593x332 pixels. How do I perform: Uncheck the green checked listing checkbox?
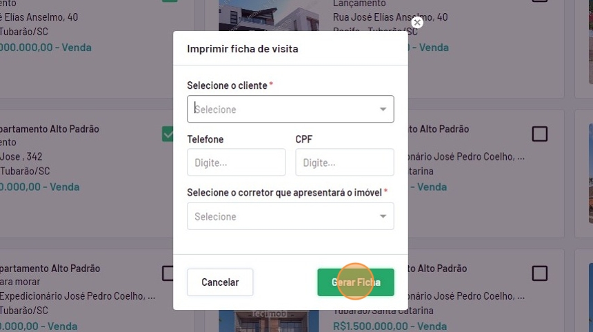click(168, 134)
